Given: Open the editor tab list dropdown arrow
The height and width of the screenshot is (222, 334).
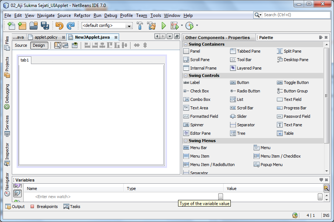Looking at the screenshot, I should 170,37.
